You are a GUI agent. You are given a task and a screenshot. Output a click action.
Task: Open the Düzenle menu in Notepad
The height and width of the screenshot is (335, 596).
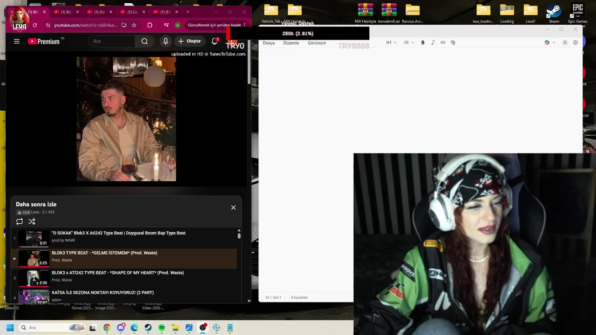pos(291,43)
